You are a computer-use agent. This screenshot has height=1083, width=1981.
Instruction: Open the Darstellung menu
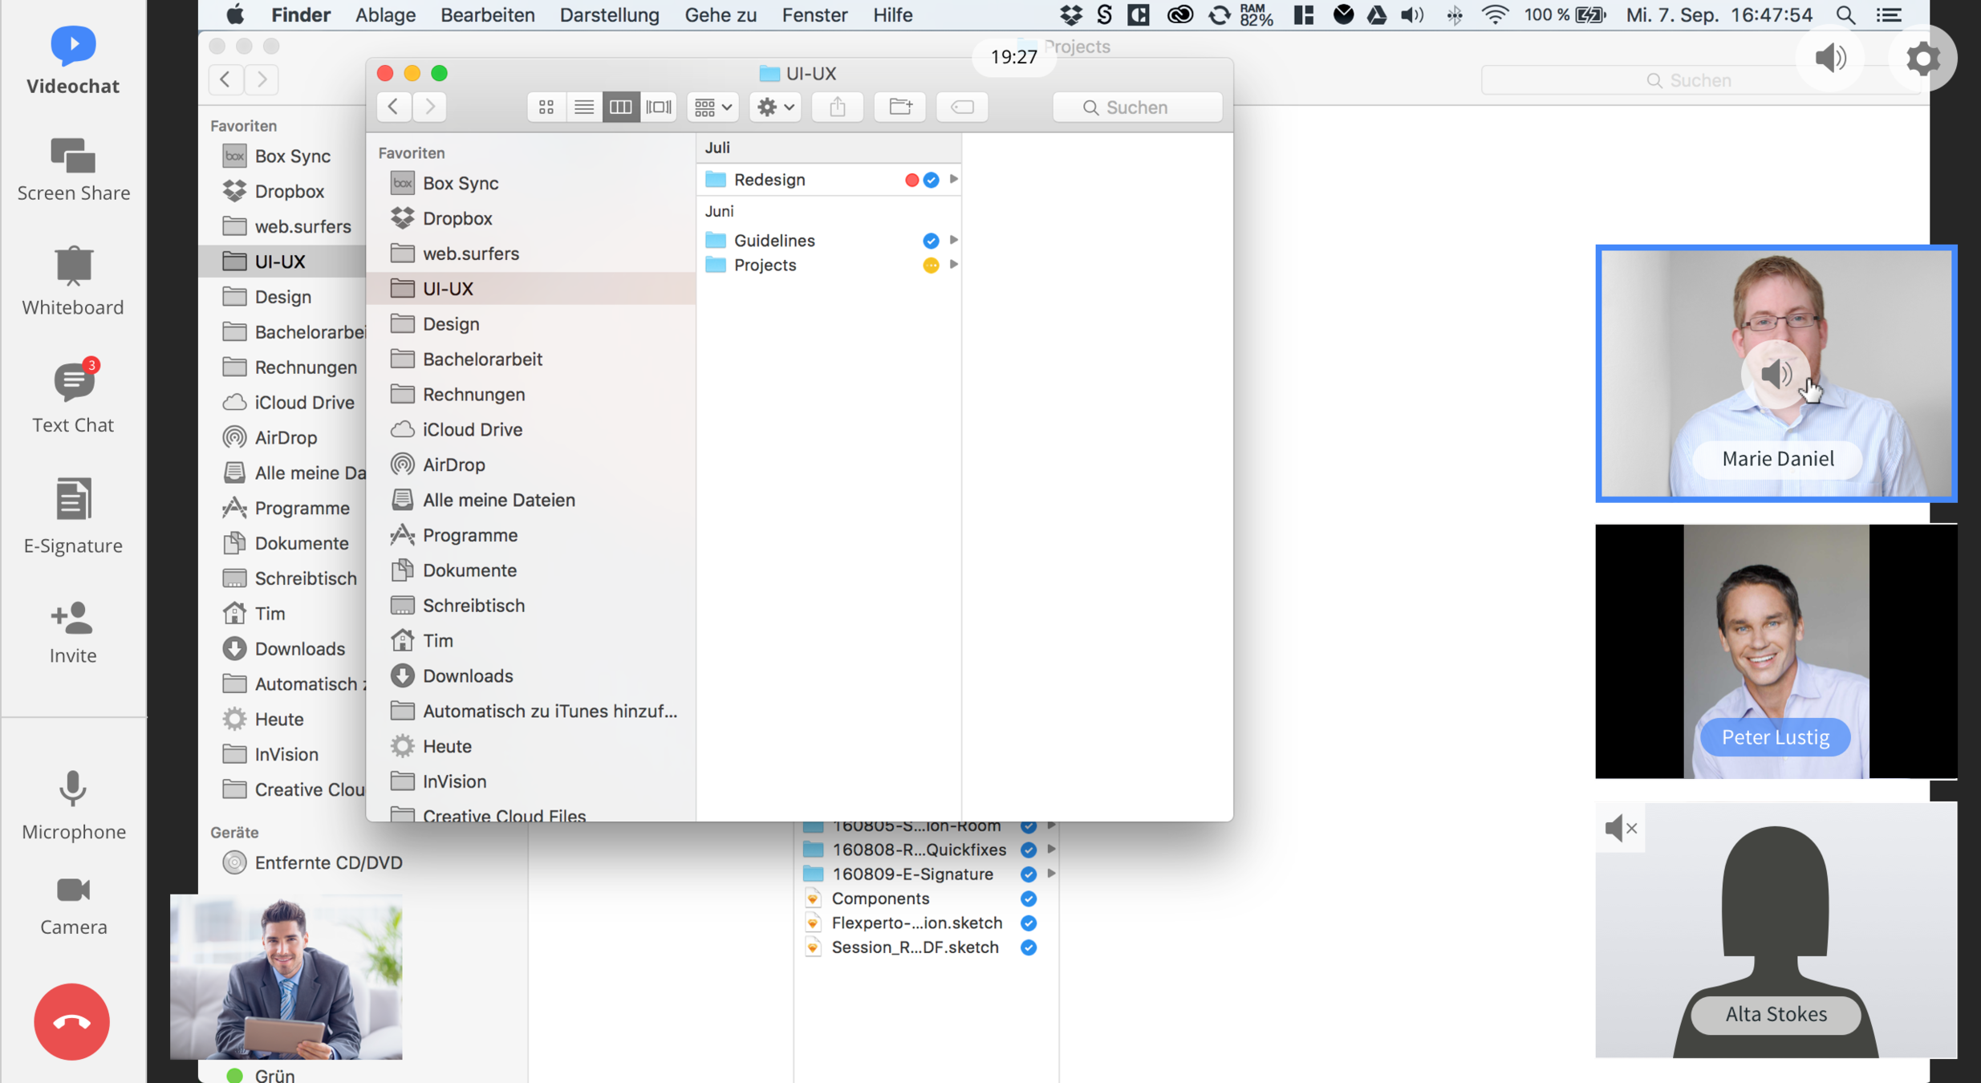pyautogui.click(x=609, y=14)
